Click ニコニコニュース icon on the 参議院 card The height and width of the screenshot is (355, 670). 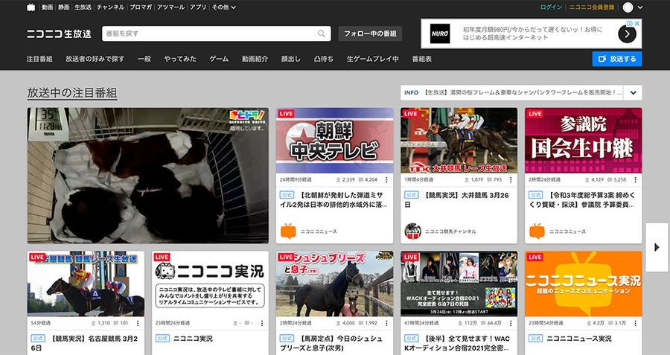tap(537, 231)
